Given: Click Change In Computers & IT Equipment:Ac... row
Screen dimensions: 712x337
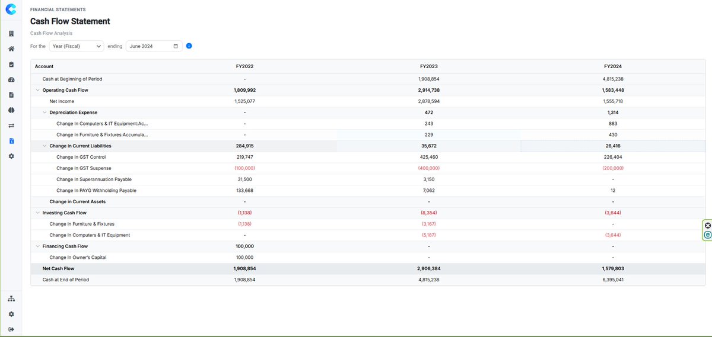Looking at the screenshot, I should click(368, 124).
